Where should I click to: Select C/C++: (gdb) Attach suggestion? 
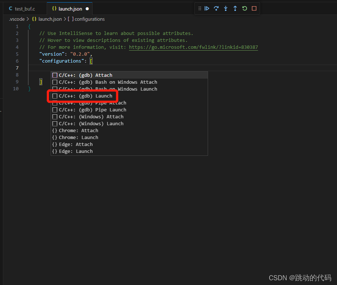(x=129, y=75)
